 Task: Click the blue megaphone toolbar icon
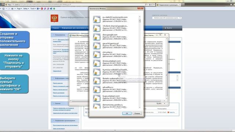pyautogui.click(x=51, y=9)
